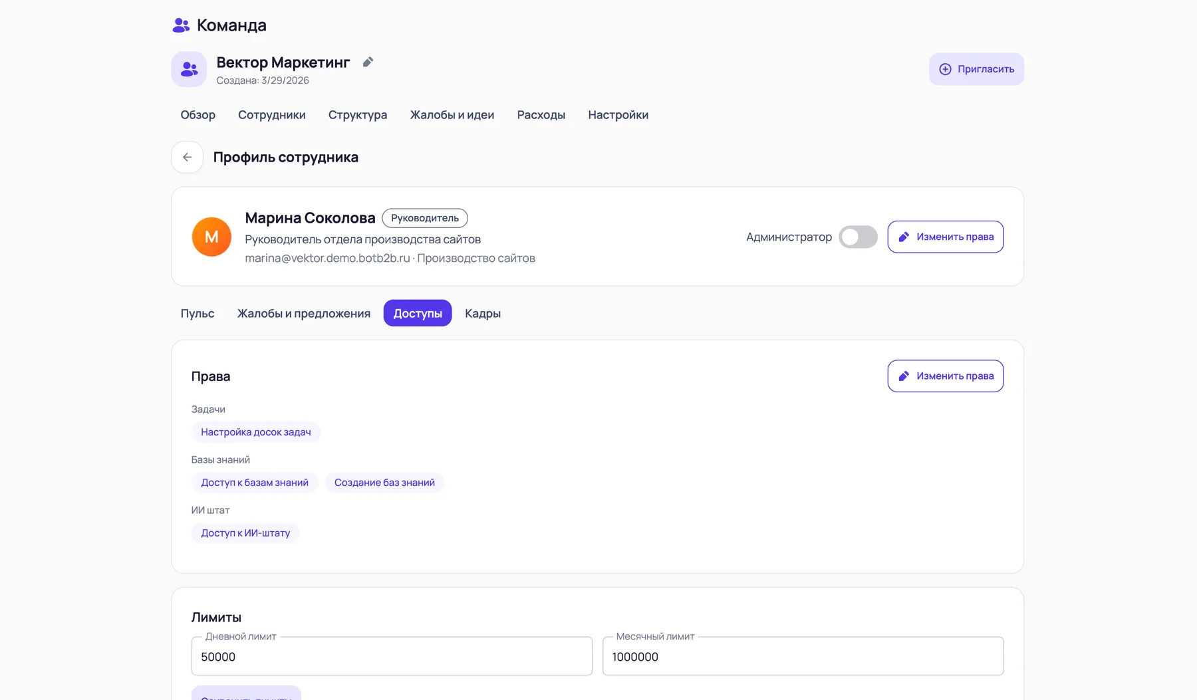Image resolution: width=1197 pixels, height=700 pixels.
Task: Click the Лимиты section heading
Action: click(216, 618)
